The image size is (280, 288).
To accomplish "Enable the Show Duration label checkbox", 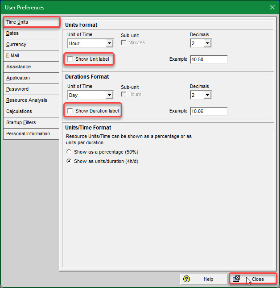I will [x=70, y=111].
